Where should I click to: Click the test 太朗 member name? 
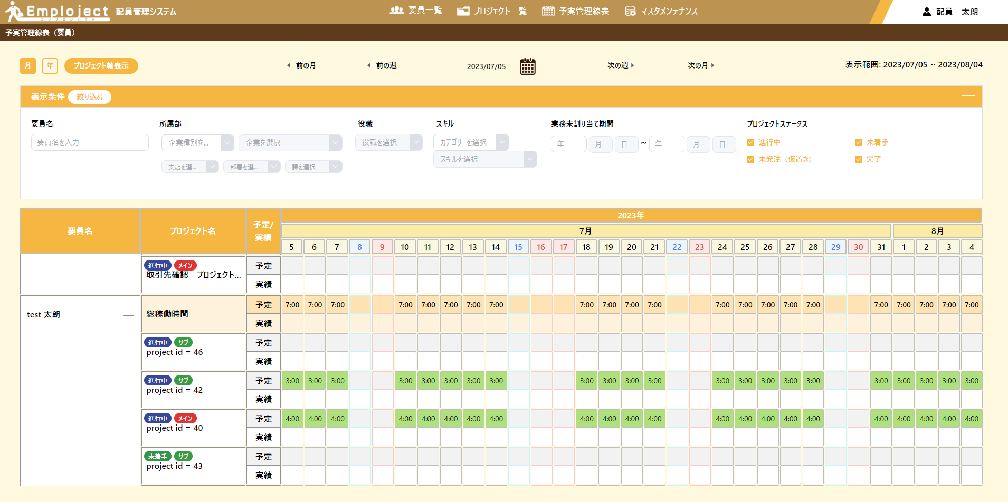[43, 315]
